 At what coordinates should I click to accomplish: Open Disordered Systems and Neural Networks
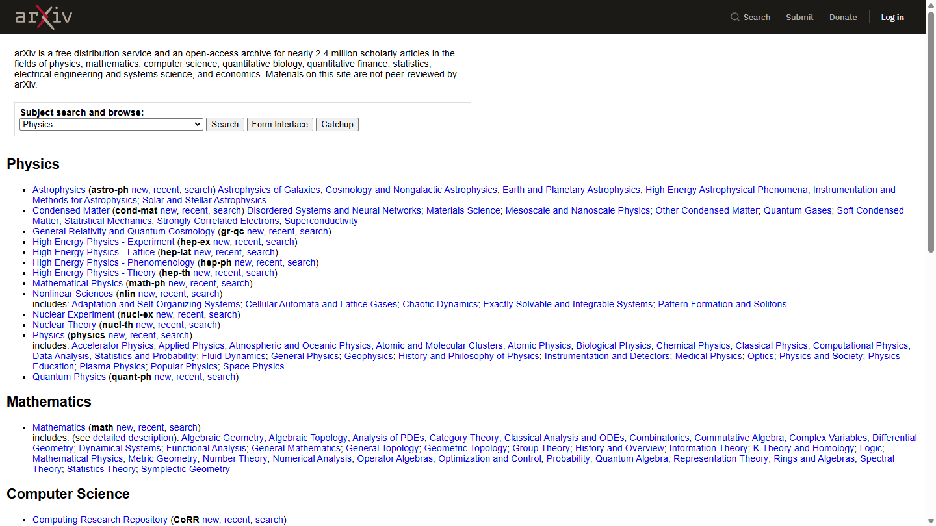(334, 210)
